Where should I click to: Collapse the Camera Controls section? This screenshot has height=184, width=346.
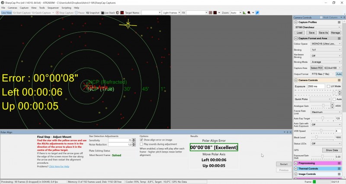(x=296, y=80)
